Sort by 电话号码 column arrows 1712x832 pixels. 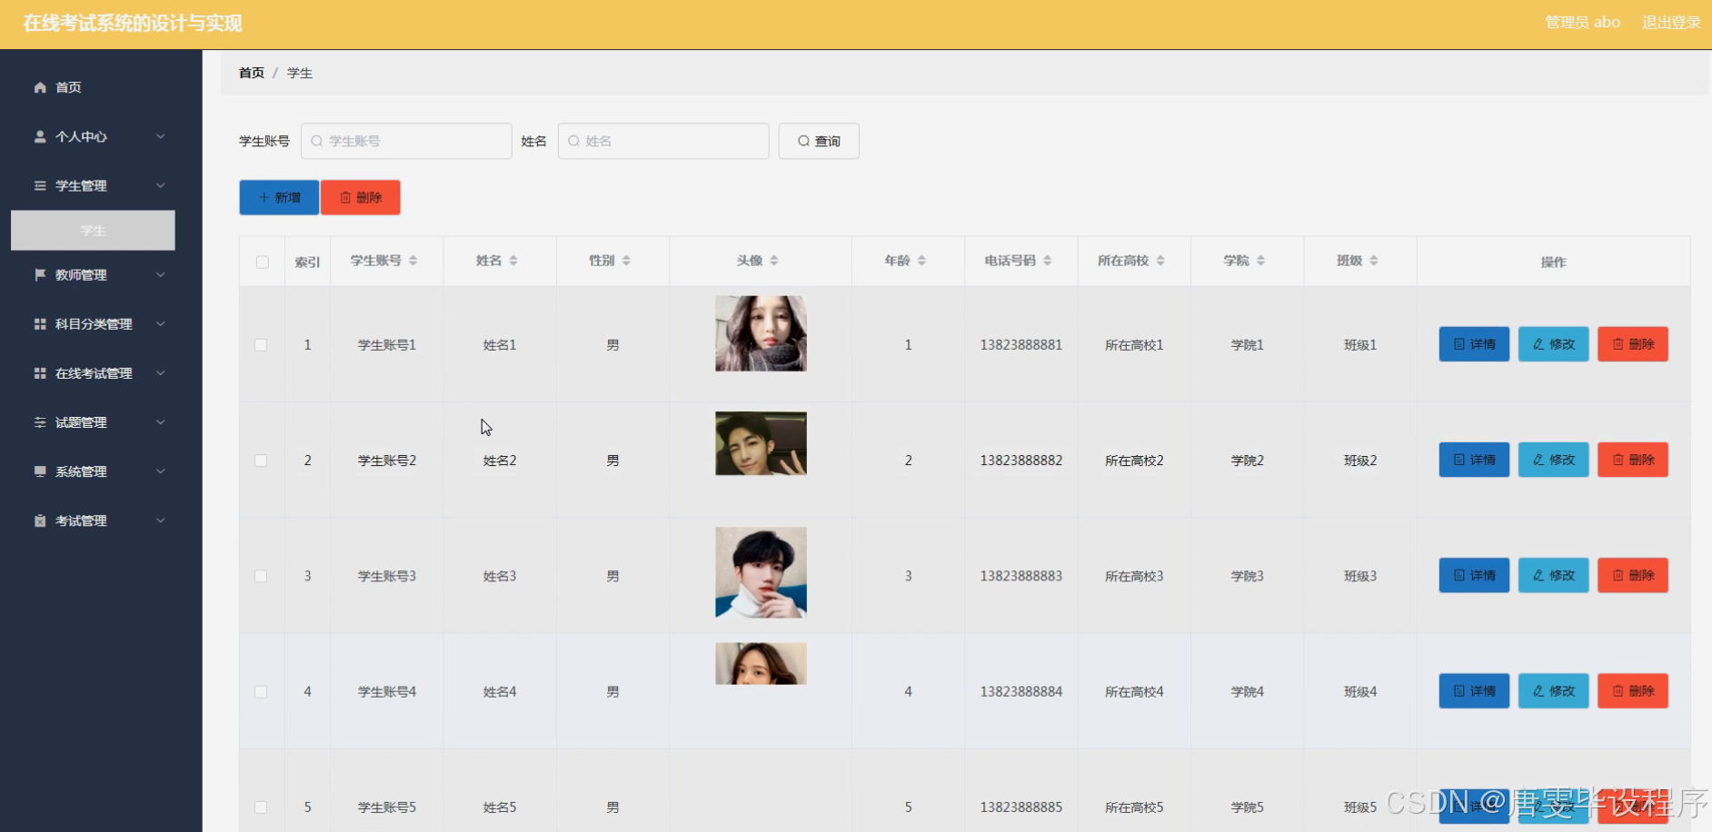1047,261
